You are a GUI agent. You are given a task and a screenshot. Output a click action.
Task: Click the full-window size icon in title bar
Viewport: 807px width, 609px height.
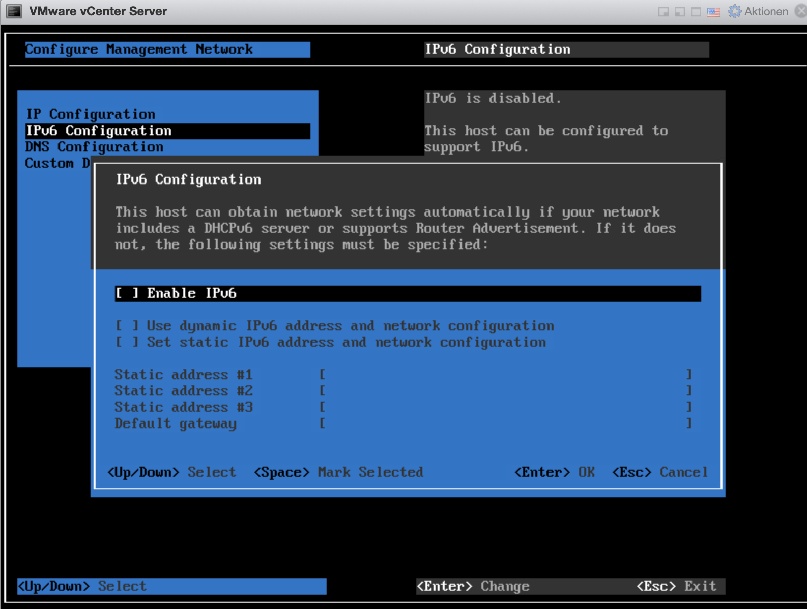696,12
